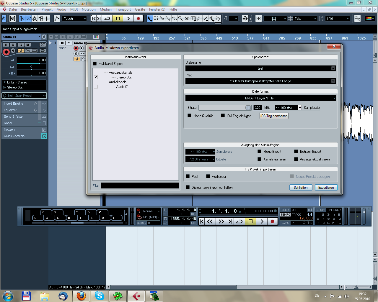Select the Mute X tool
Image resolution: width=378 pixels, height=302 pixels.
click(187, 19)
